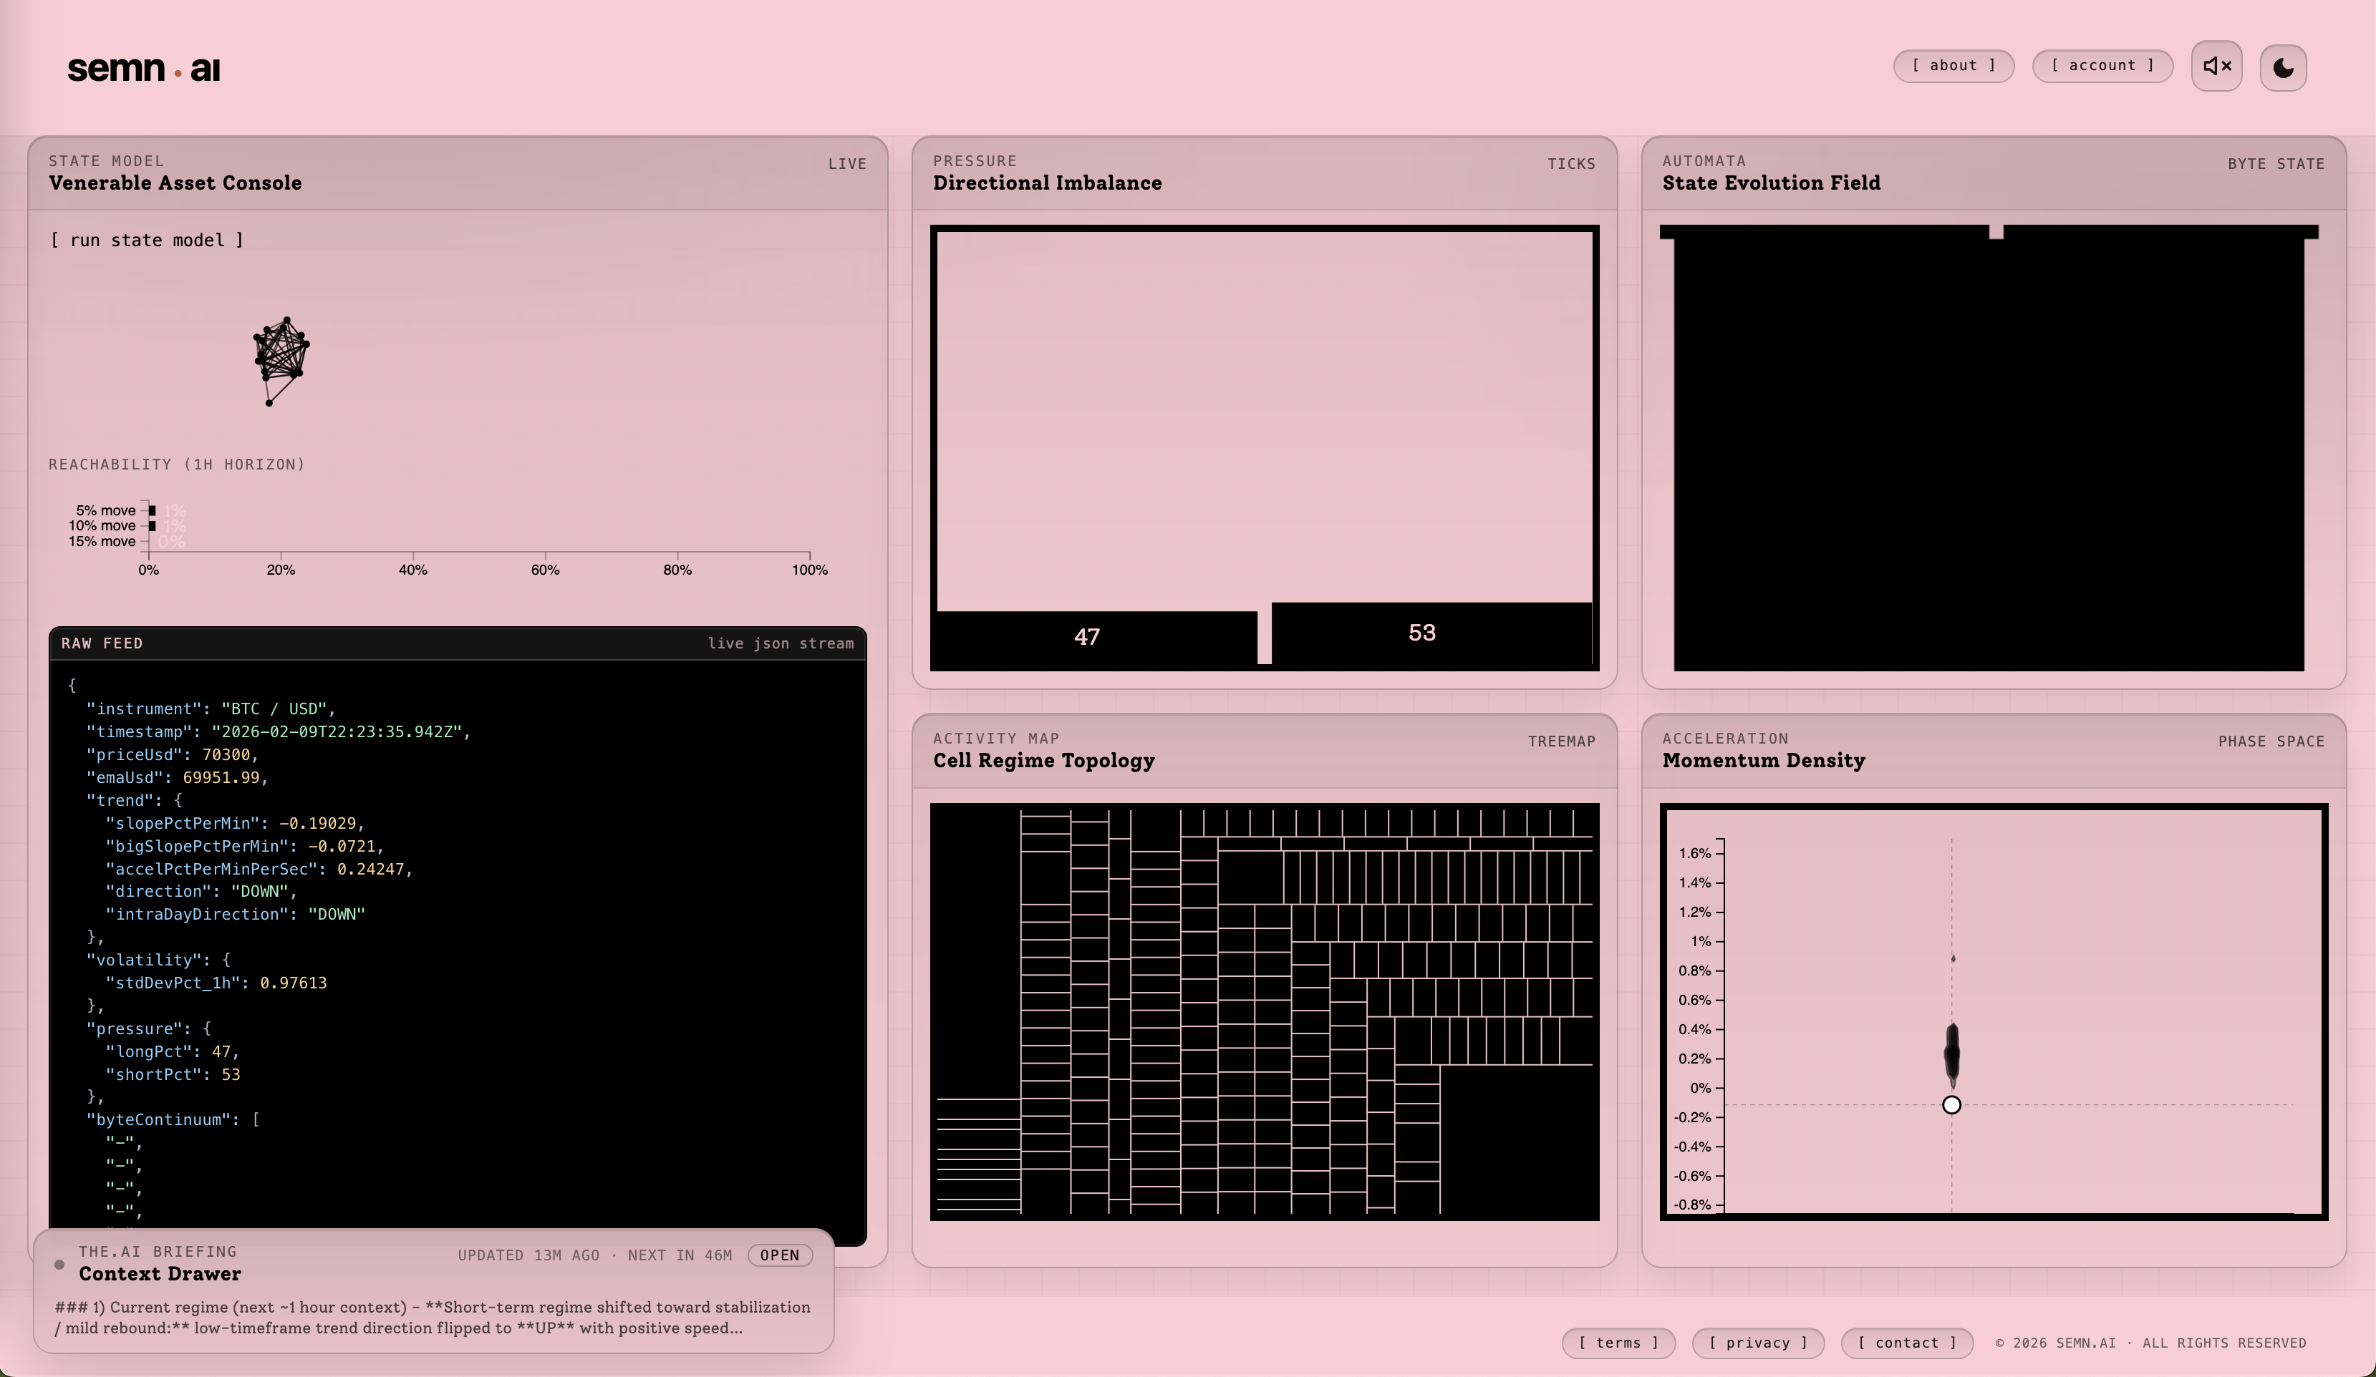Click the State Evolution Field black canvas
This screenshot has height=1377, width=2376.
[x=1988, y=452]
